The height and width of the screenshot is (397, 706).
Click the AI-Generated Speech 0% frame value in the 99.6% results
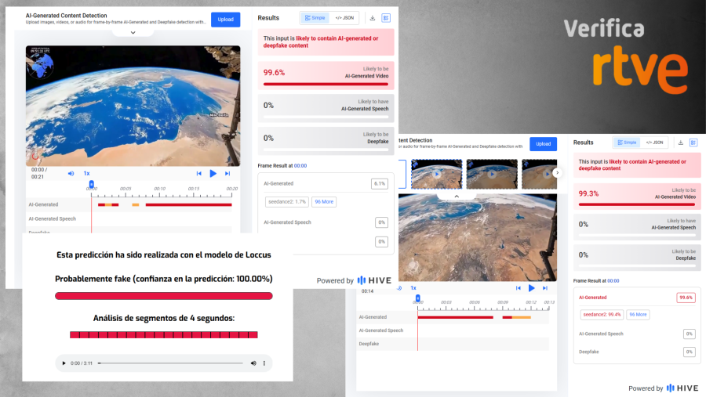[x=381, y=222]
